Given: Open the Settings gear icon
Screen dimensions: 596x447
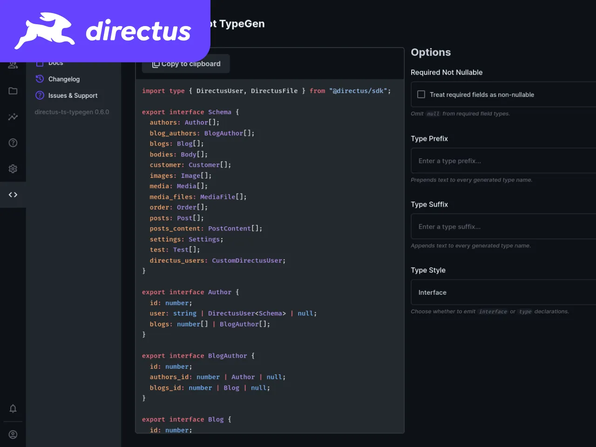Looking at the screenshot, I should click(13, 169).
